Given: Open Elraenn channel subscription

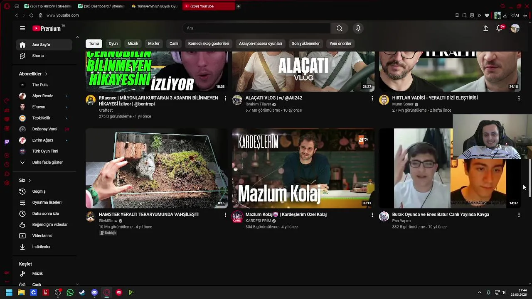Looking at the screenshot, I should tap(45, 107).
